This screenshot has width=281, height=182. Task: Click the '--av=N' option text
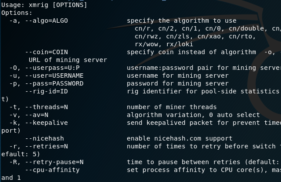pyautogui.click(x=43, y=115)
